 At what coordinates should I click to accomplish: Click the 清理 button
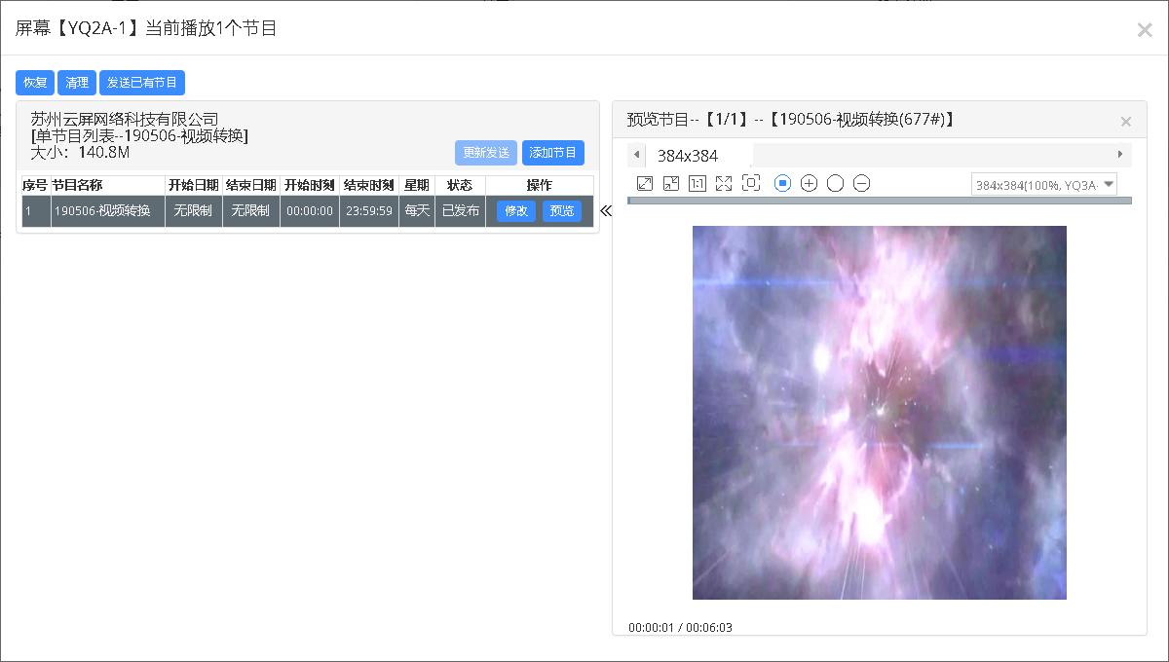(x=77, y=83)
